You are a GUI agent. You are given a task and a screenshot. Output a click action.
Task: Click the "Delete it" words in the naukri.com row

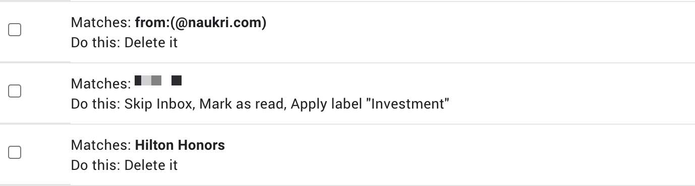click(151, 42)
